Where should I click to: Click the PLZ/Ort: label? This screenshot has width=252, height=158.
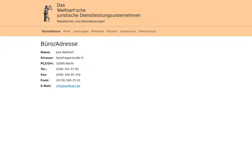pyautogui.click(x=47, y=63)
